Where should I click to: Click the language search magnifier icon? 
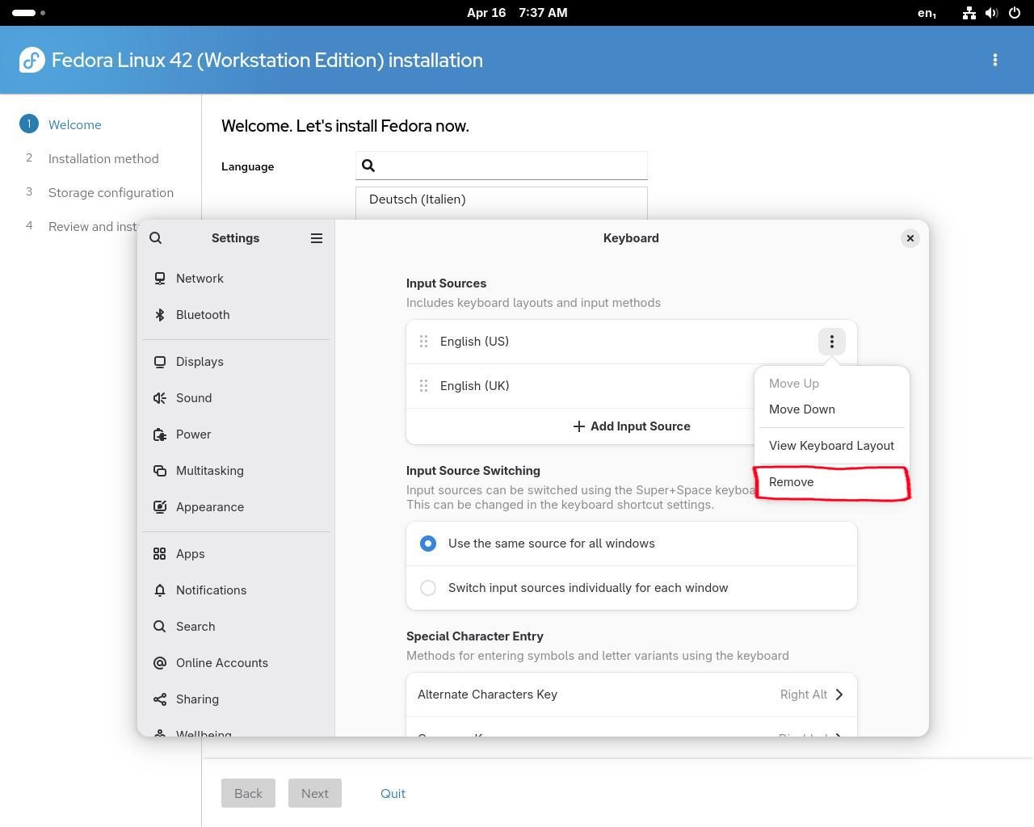(x=368, y=166)
